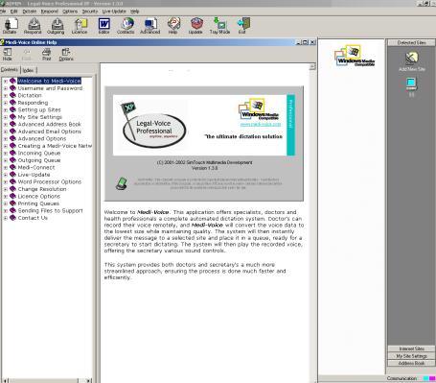This screenshot has height=383, width=436.
Task: Click My Site Settings button in right panel
Action: point(411,356)
